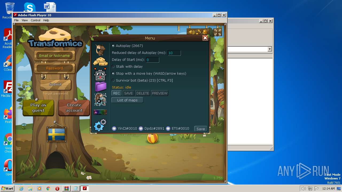342x192 pixels.
Task: Toggle game sound speaker icon
Action: point(192,32)
